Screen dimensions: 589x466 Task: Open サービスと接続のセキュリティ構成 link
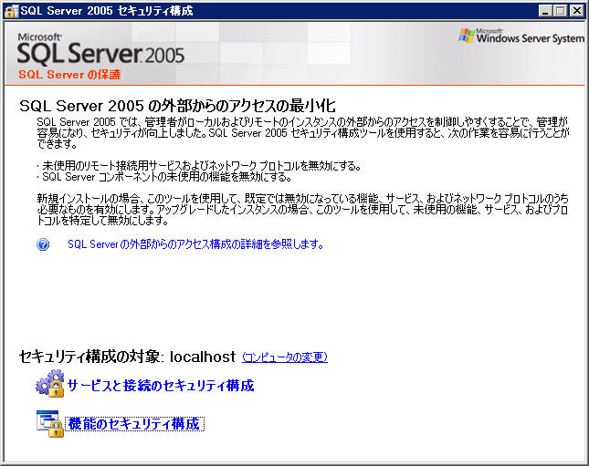pos(161,386)
